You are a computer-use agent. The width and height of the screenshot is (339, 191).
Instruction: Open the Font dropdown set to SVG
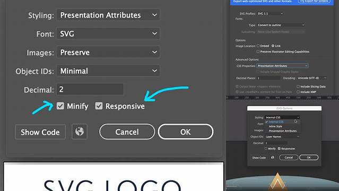click(108, 33)
